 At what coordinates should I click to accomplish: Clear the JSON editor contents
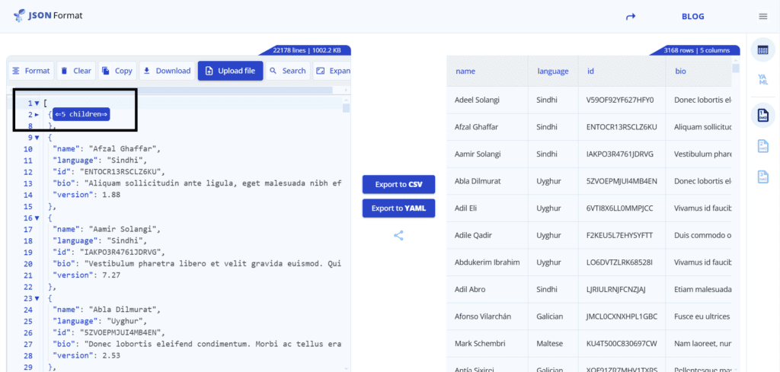pos(76,71)
